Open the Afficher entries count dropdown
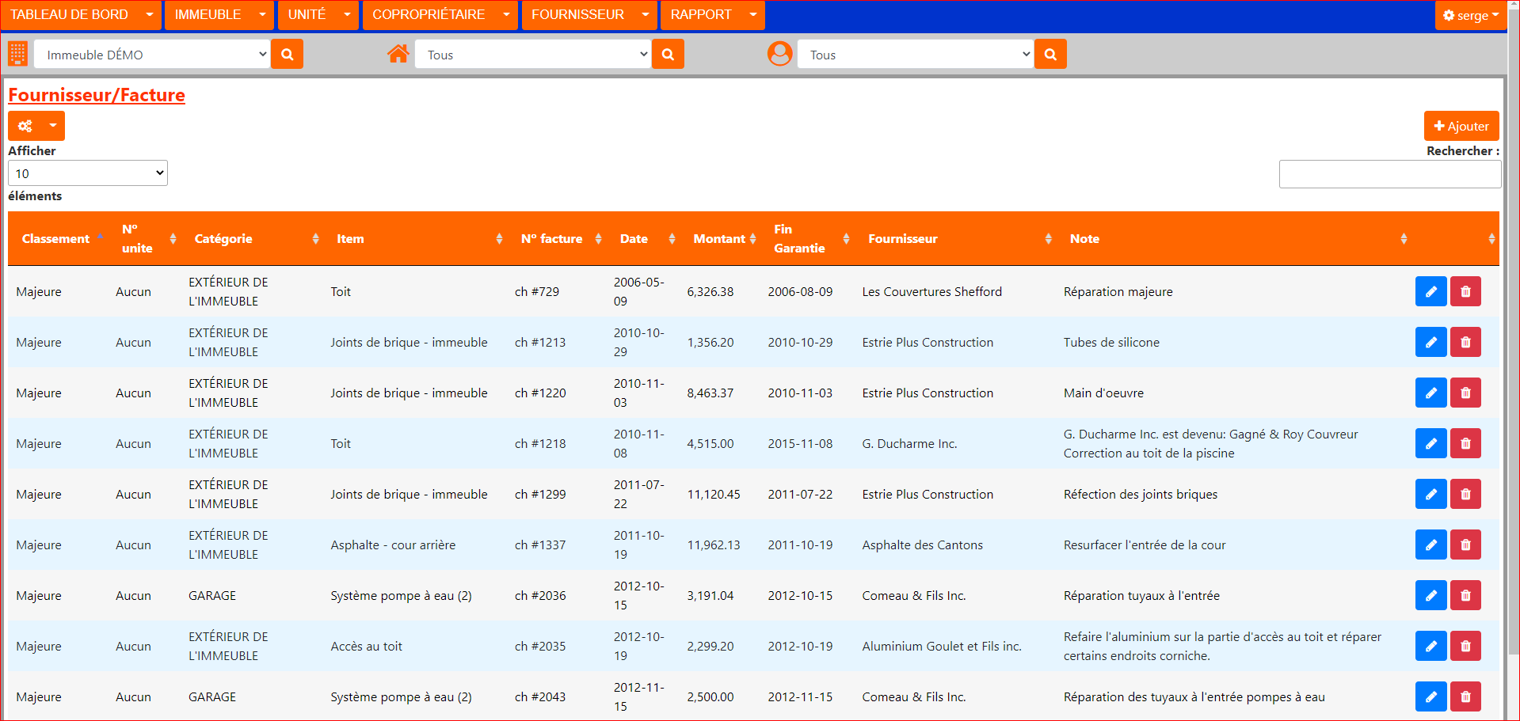Screen dimensions: 1520x721 pos(88,173)
